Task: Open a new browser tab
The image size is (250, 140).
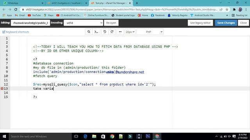Action: tap(137, 3)
